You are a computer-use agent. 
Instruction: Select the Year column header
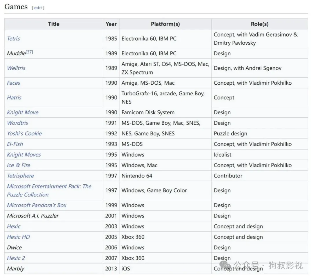pyautogui.click(x=111, y=24)
